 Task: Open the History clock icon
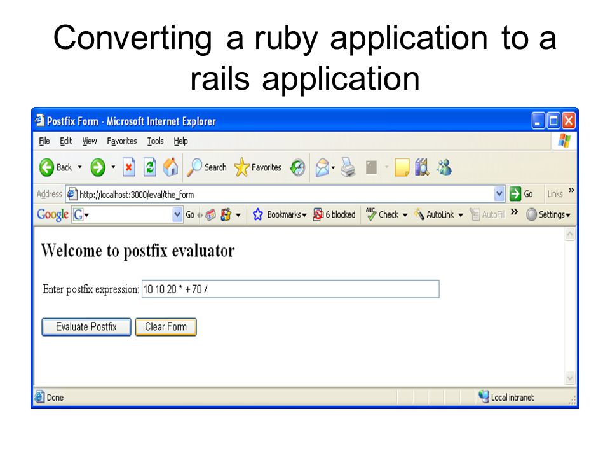tap(297, 167)
